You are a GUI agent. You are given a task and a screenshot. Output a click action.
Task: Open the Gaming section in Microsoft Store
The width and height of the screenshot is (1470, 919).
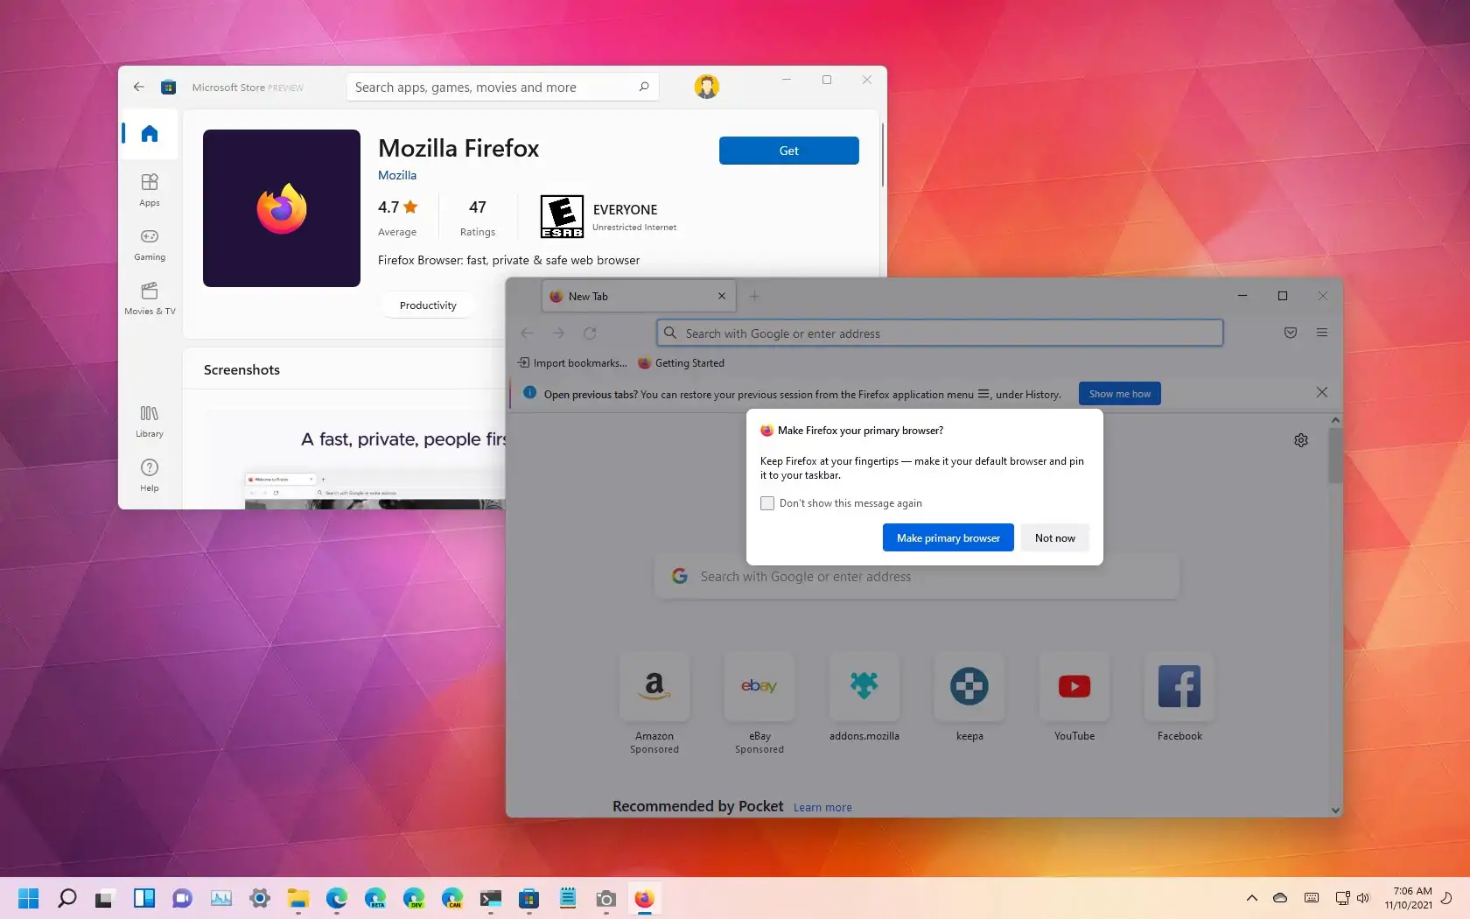(150, 244)
